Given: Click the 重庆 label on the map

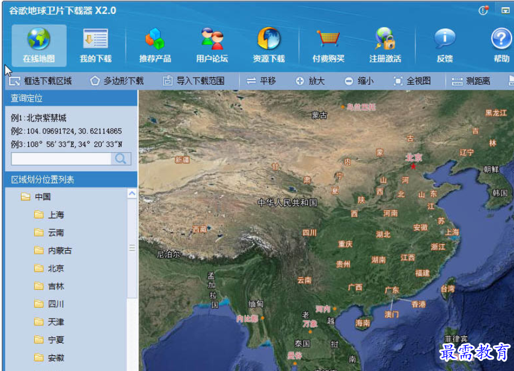Looking at the screenshot, I should pos(345,244).
